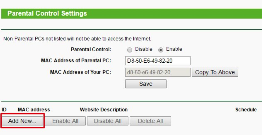Click the 'Parental Control:' field label
Image resolution: width=262 pixels, height=135 pixels.
(x=91, y=50)
